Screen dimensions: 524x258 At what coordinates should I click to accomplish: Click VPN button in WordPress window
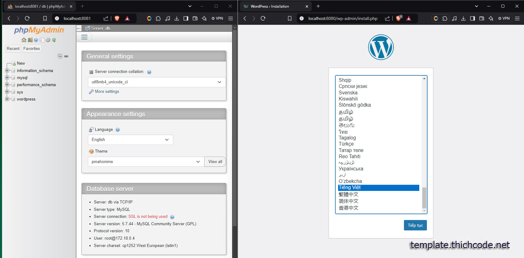[504, 18]
